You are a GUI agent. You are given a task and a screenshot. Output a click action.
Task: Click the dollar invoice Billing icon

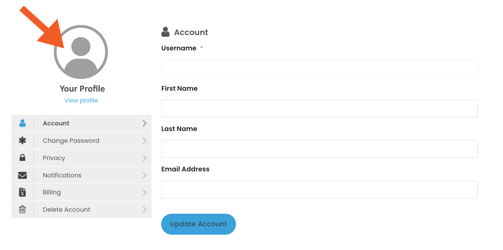point(22,192)
